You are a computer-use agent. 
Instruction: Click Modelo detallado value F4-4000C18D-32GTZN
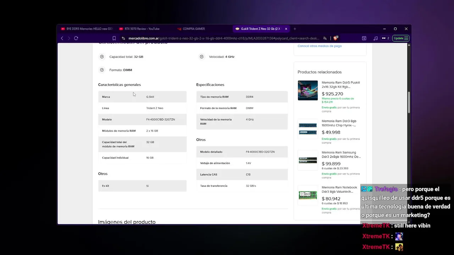(260, 152)
